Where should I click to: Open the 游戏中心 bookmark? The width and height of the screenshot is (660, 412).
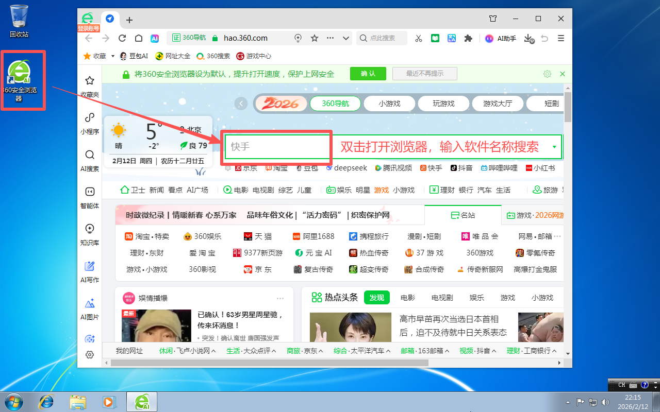(x=254, y=56)
